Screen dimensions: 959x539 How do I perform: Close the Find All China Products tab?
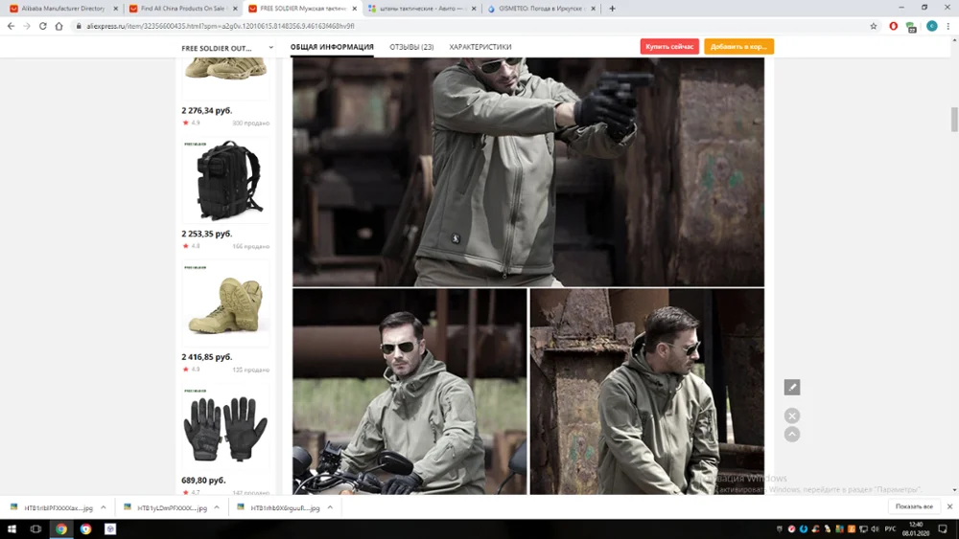235,9
